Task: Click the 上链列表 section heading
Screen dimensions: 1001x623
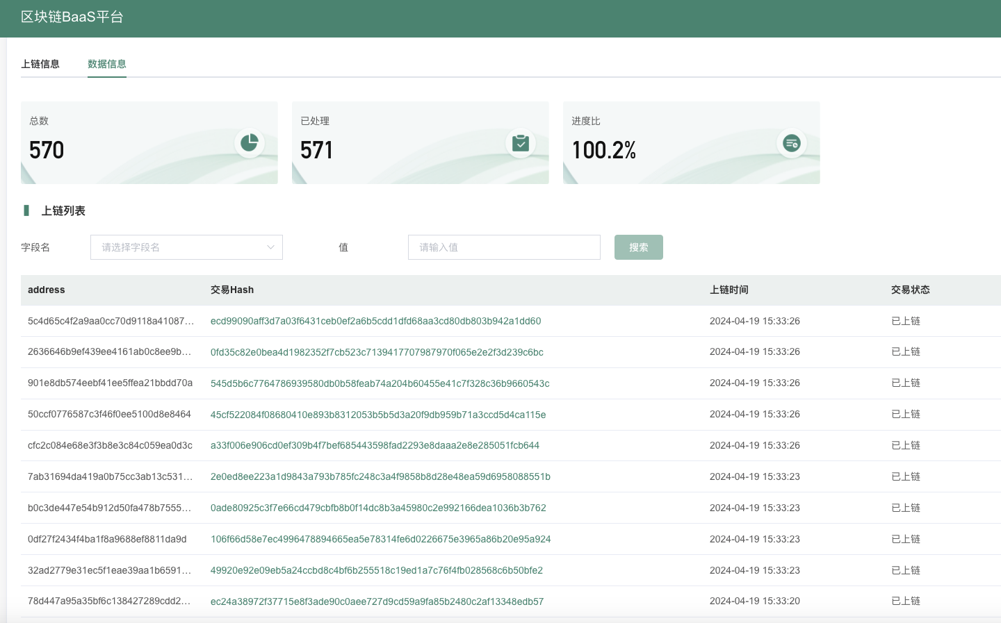Action: (x=63, y=210)
